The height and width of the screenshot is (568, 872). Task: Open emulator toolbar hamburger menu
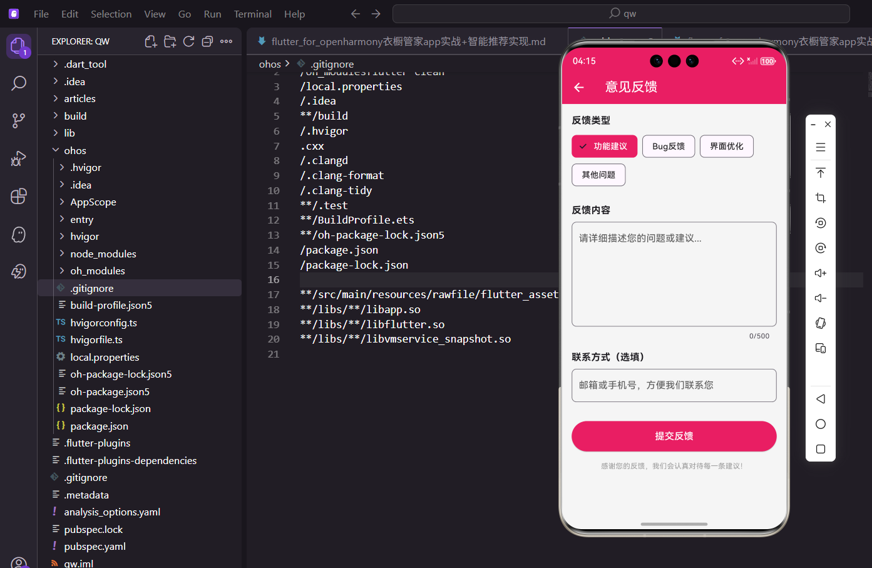[x=821, y=148]
